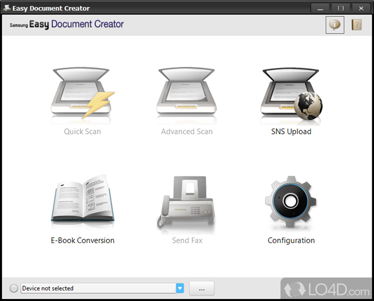Click the Configuration label
Image resolution: width=374 pixels, height=301 pixels.
pos(291,240)
